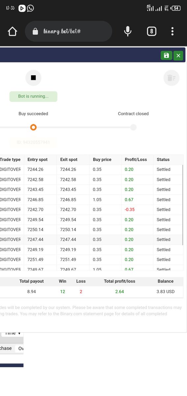Viewport: 187px width, 396px height.
Task: Tap the padlock site security icon
Action: 35,31
